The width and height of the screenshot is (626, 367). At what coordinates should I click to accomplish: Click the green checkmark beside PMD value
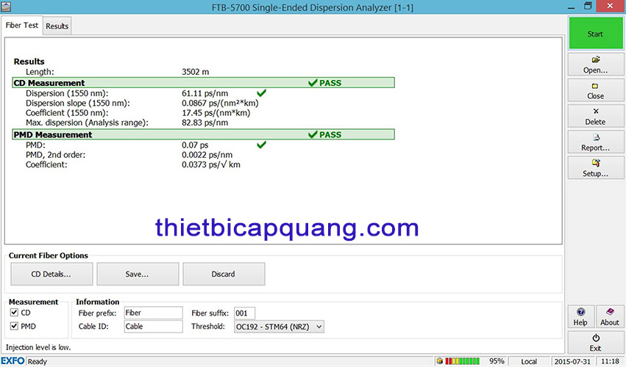point(261,145)
